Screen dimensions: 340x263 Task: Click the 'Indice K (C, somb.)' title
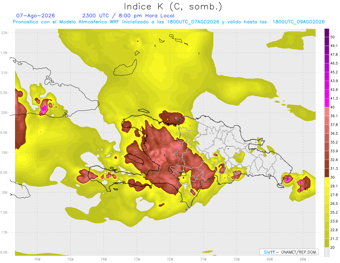click(173, 6)
